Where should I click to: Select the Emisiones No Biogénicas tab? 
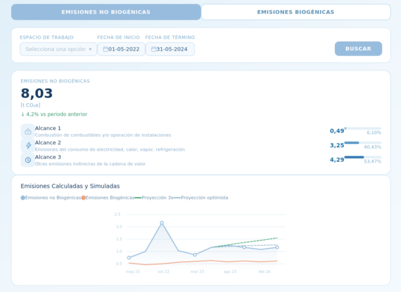pos(106,12)
